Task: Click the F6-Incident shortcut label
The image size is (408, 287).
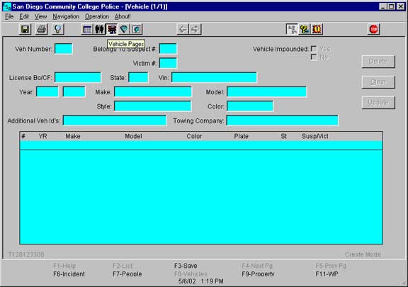Action: coord(69,274)
